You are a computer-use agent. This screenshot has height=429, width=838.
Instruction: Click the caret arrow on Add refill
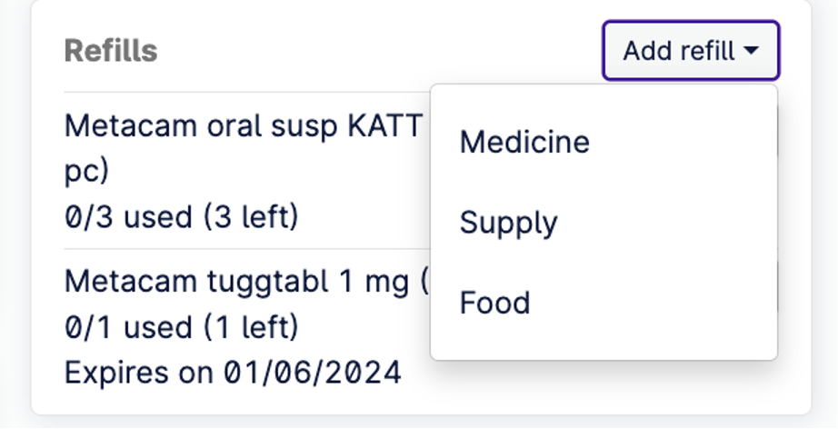[751, 52]
